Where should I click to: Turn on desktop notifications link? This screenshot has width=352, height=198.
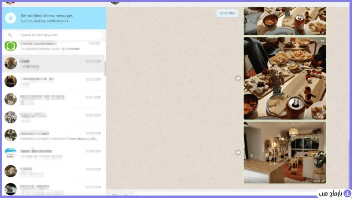(44, 21)
